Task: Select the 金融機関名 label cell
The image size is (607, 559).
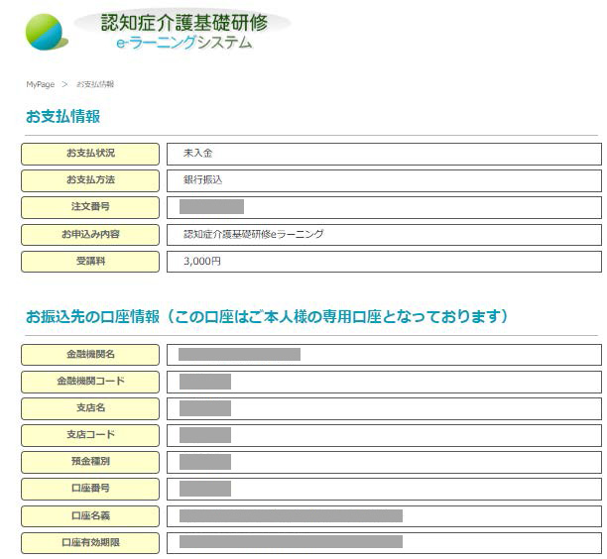Action: tap(90, 355)
